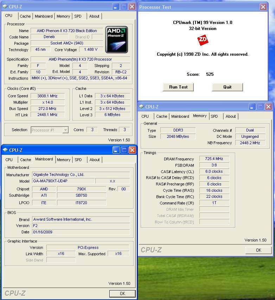Screen dimensions: 275x300
Task: Click the memory Size value 2048 MBytes
Action: [178, 136]
